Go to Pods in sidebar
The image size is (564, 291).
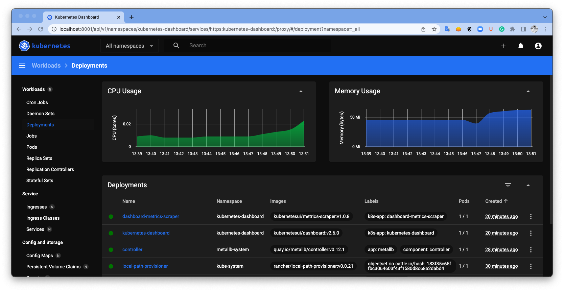(32, 147)
